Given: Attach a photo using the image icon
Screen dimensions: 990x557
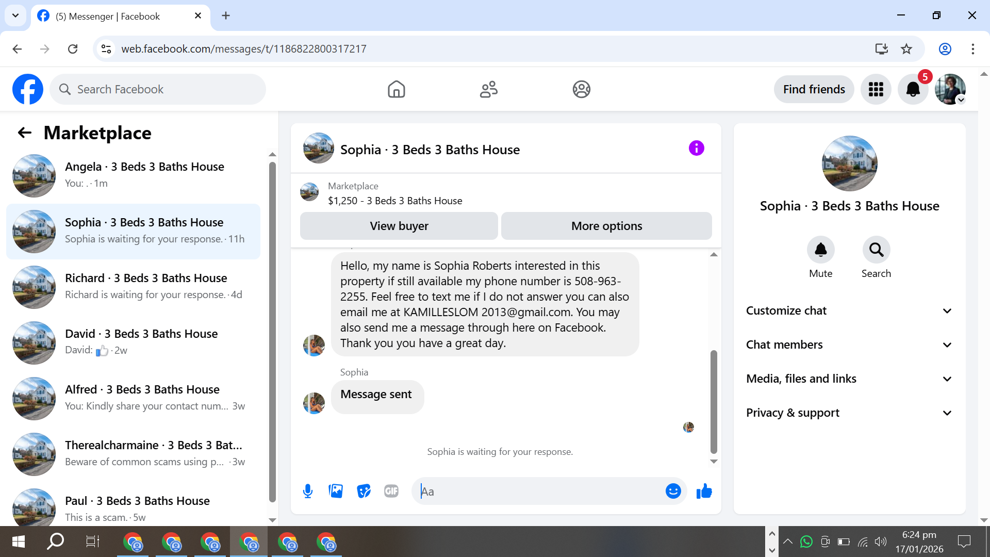Looking at the screenshot, I should (x=336, y=491).
